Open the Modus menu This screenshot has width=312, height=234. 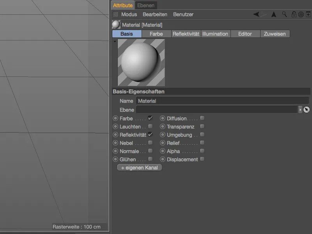pos(129,14)
